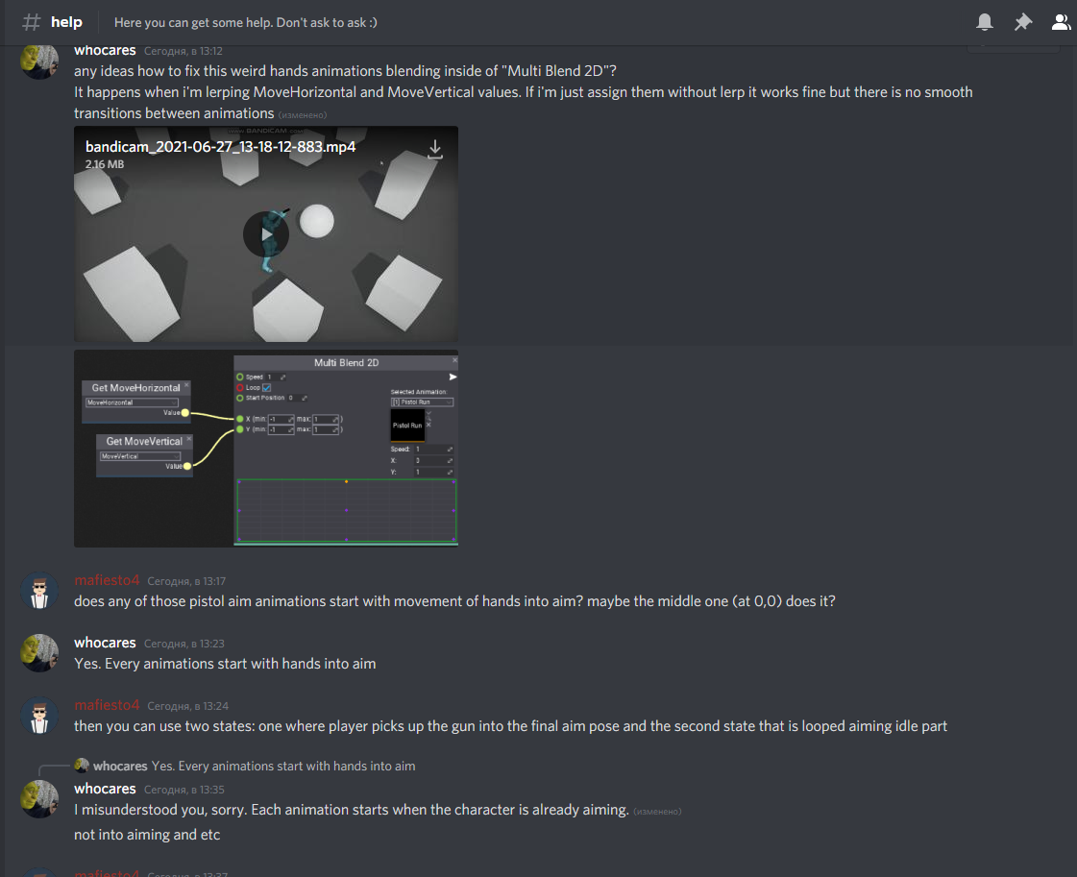Toggle member list icon
This screenshot has width=1077, height=877.
(x=1062, y=22)
